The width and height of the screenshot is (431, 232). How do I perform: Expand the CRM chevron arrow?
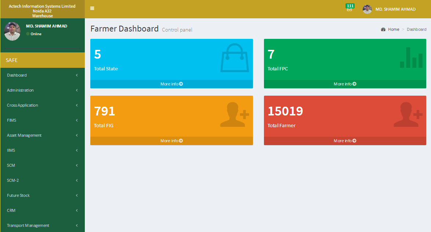[77, 210]
